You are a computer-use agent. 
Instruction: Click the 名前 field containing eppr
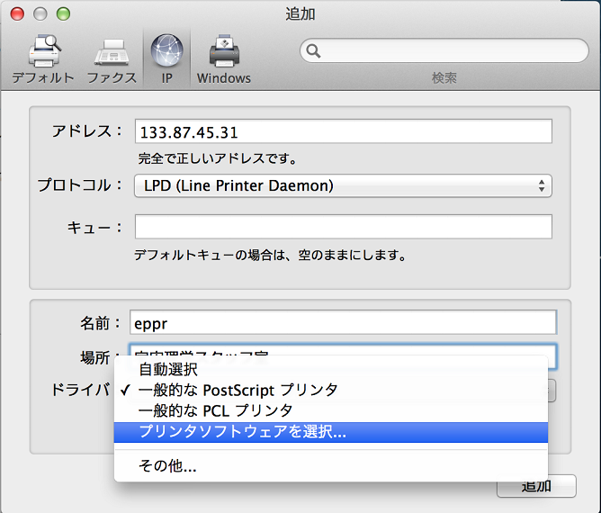point(343,321)
